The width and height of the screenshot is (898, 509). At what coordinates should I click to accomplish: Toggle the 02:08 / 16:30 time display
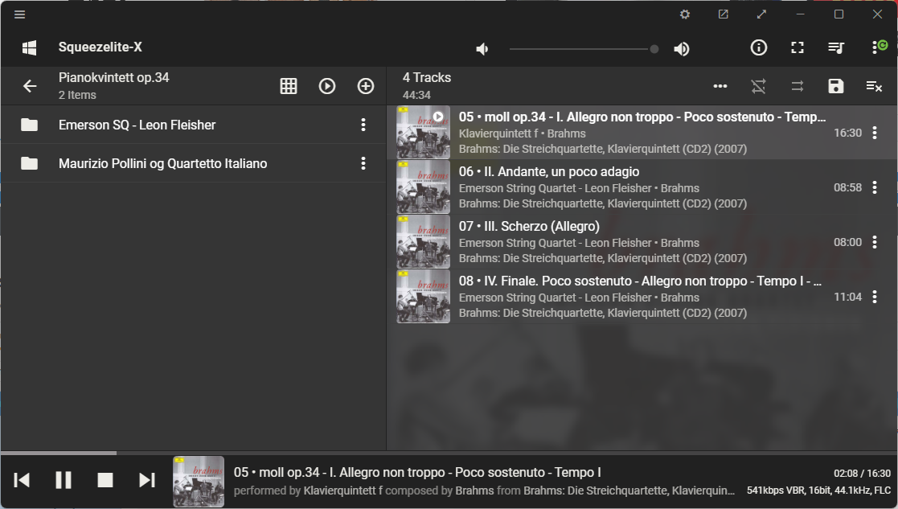862,474
